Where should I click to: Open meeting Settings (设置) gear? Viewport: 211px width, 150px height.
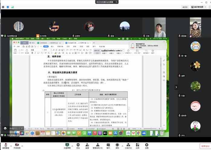(x=147, y=145)
